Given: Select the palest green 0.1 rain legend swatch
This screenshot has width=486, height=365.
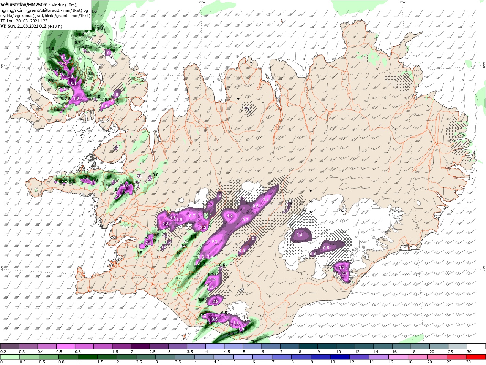Looking at the screenshot, I should coord(9,357).
